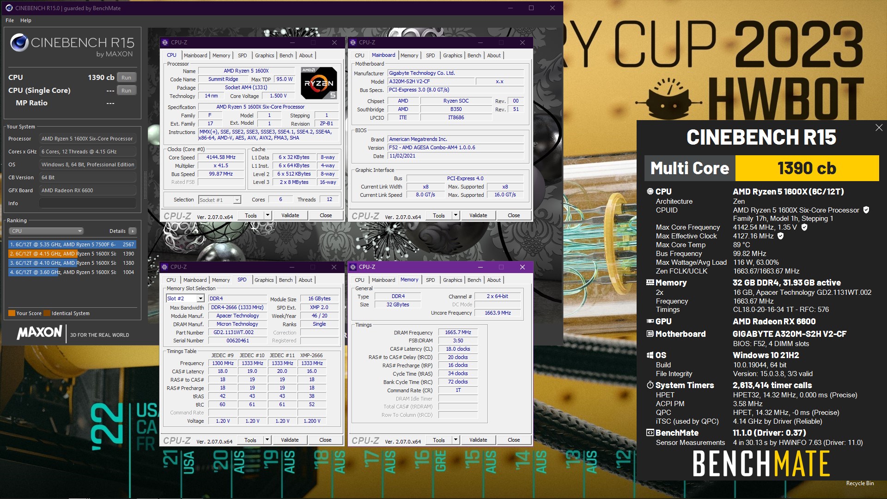Click the CPU-Z icon in the top-left CPU-Z window title bar

[x=165, y=43]
